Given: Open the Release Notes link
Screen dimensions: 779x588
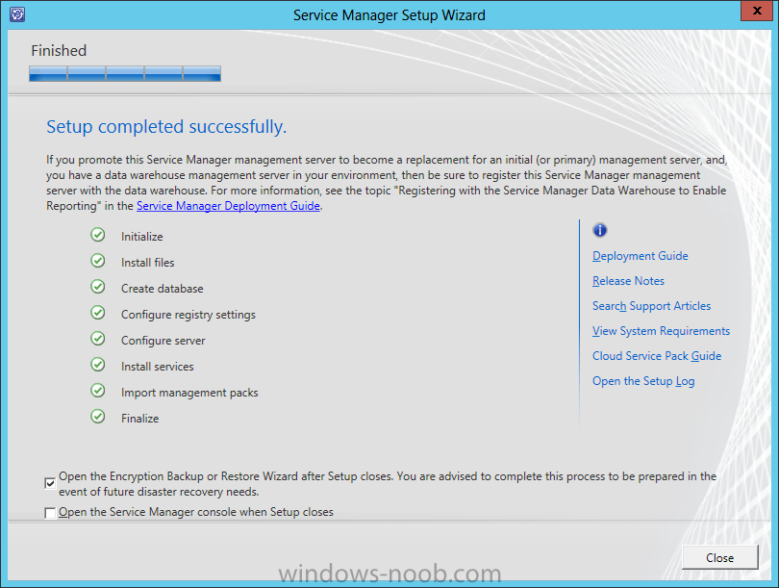Looking at the screenshot, I should (628, 281).
